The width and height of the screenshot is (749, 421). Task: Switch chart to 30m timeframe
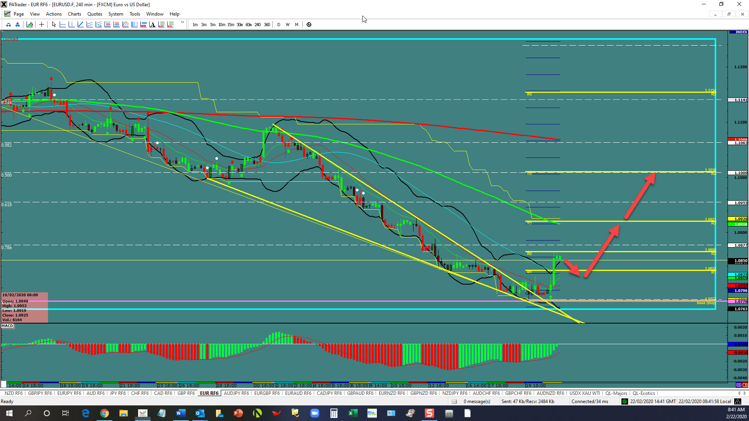240,25
